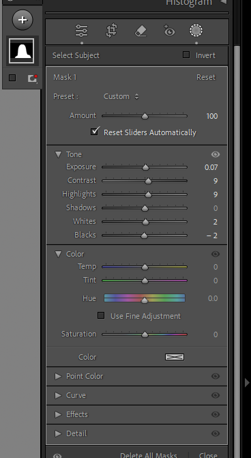Enable the Invert checkbox

186,55
